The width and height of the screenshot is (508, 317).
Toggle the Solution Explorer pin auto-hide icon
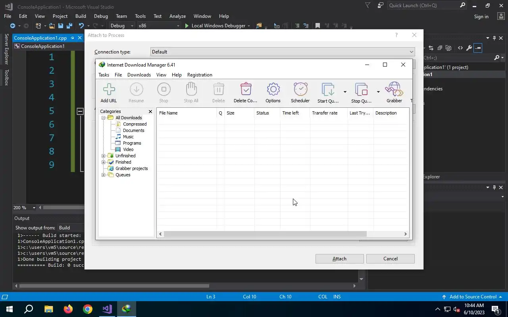(494, 38)
